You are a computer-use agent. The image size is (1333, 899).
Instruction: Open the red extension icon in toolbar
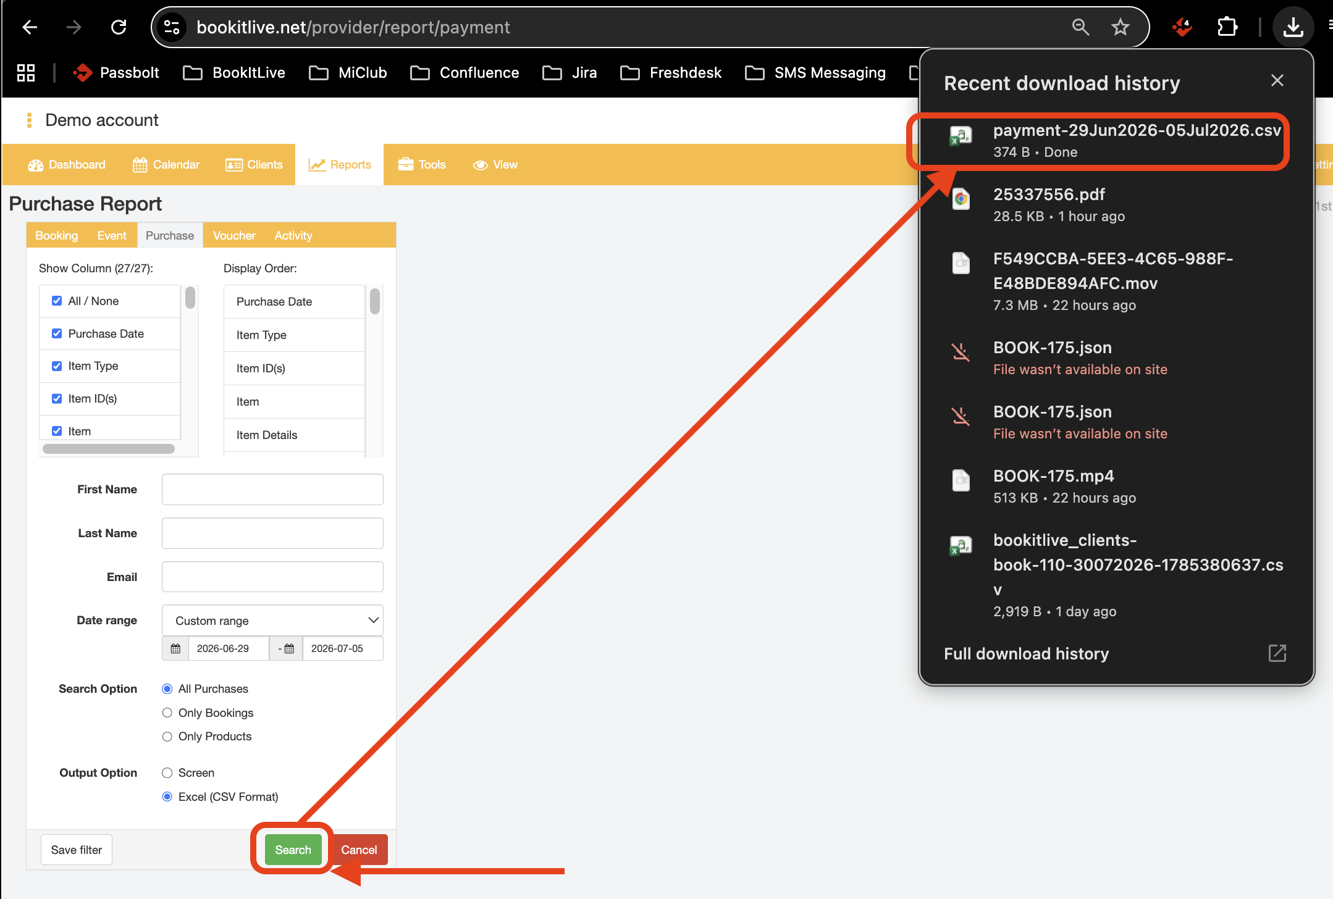coord(1182,27)
